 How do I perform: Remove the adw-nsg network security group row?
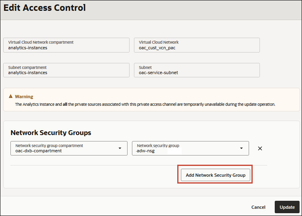tap(260, 148)
